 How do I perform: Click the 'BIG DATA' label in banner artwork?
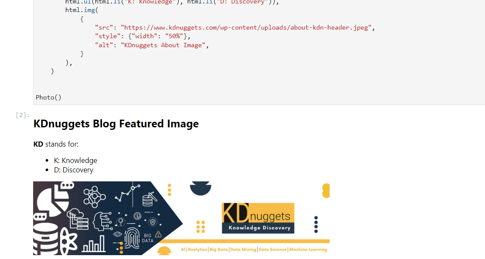tap(148, 238)
